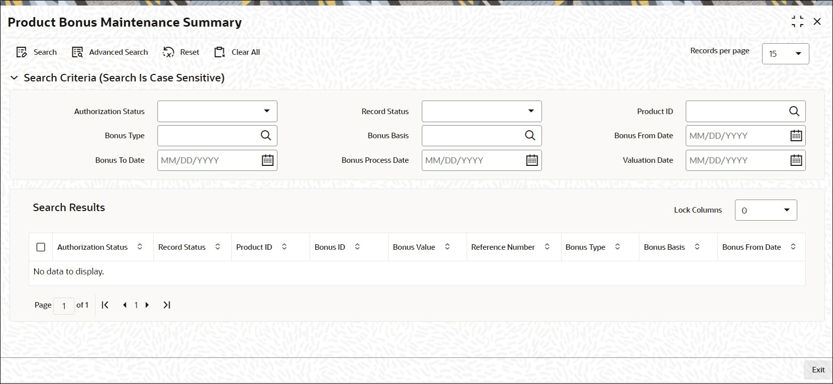The width and height of the screenshot is (833, 384).
Task: Click the 'No data to display.' text
Action: [x=69, y=271]
